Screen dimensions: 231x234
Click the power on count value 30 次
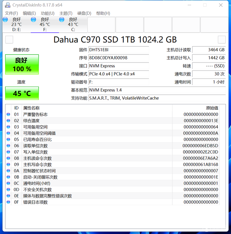(x=209, y=74)
